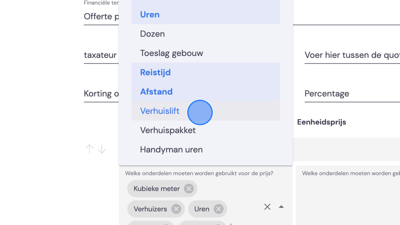Clear all selected price components
The height and width of the screenshot is (225, 400).
point(267,207)
